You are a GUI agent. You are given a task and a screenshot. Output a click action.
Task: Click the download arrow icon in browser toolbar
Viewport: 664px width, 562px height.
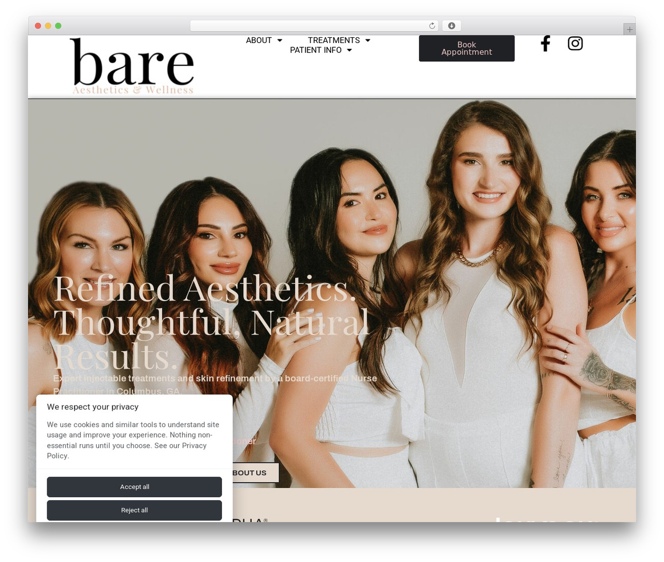452,26
